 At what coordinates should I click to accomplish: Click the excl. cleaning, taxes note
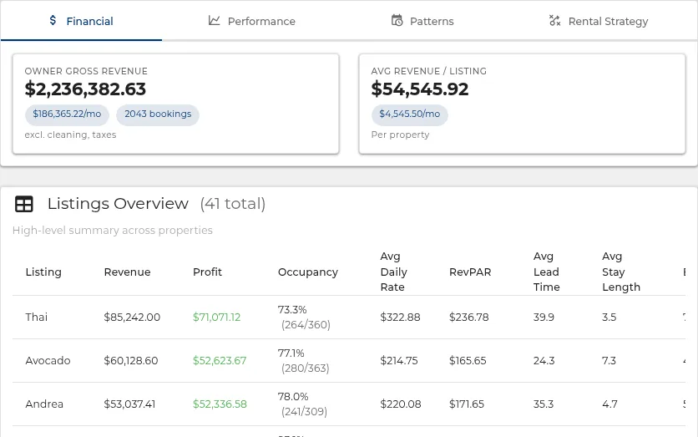pos(70,135)
